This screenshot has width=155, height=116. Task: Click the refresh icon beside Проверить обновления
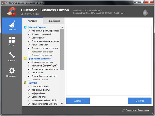click(123, 110)
